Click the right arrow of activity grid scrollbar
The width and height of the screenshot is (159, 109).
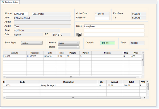point(140,77)
